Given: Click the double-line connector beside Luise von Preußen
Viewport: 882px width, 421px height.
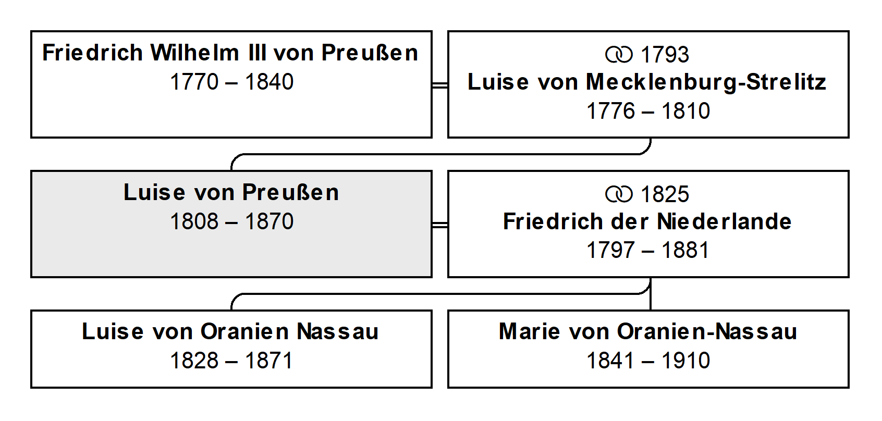Looking at the screenshot, I should 440,225.
